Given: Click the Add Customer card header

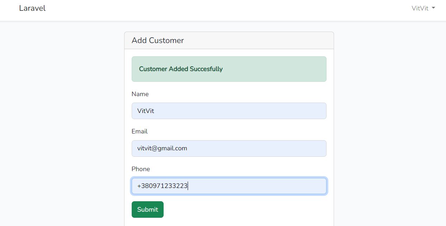Looking at the screenshot, I should coord(229,41).
